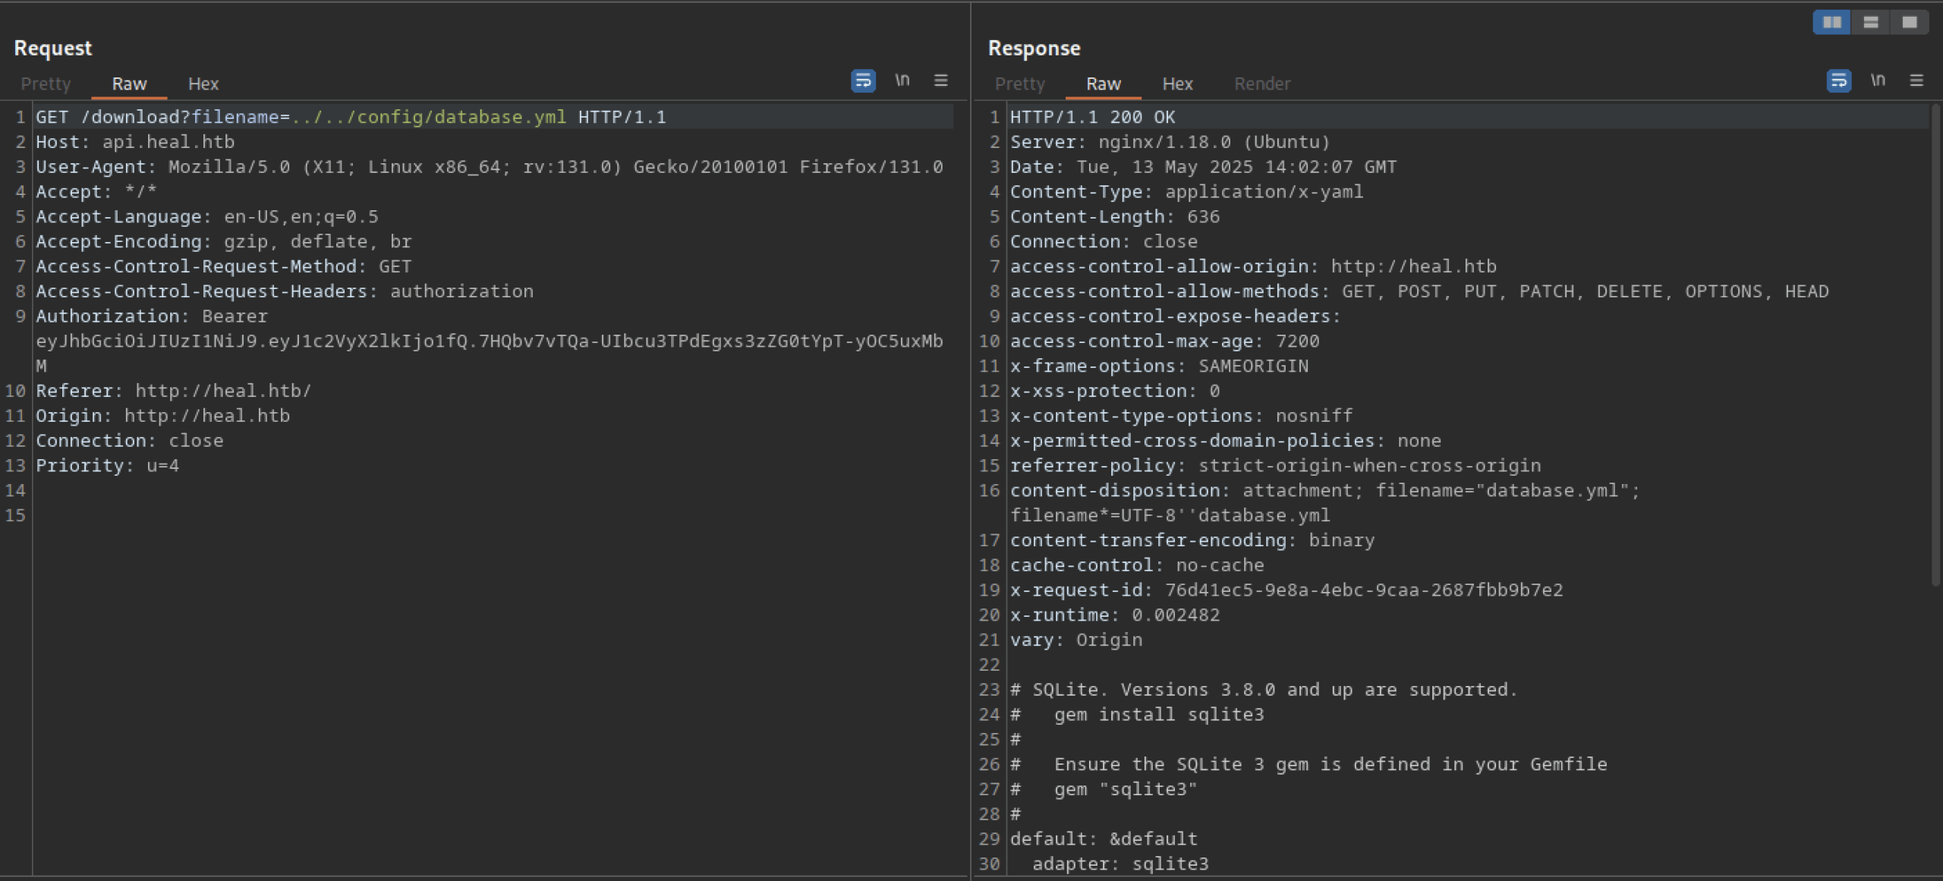Select combined tabbed layout icon
This screenshot has height=881, width=1943.
(x=1910, y=22)
